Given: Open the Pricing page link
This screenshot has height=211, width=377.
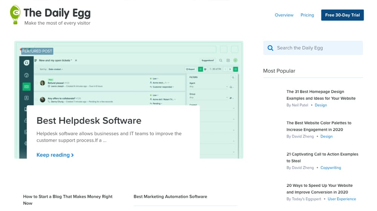Looking at the screenshot, I should pyautogui.click(x=307, y=15).
